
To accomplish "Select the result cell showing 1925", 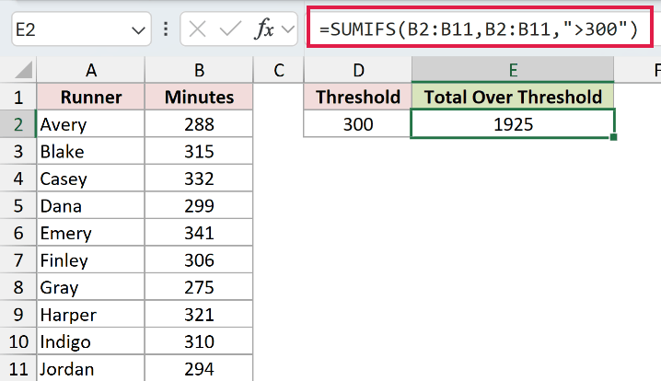I will pyautogui.click(x=513, y=124).
